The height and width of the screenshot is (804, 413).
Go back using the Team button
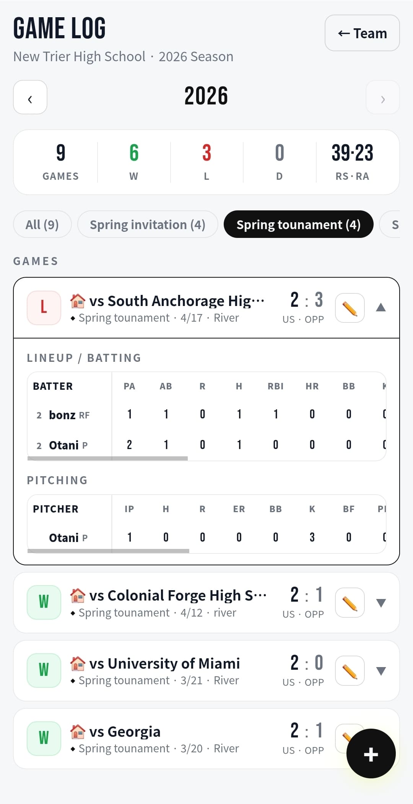(x=362, y=33)
